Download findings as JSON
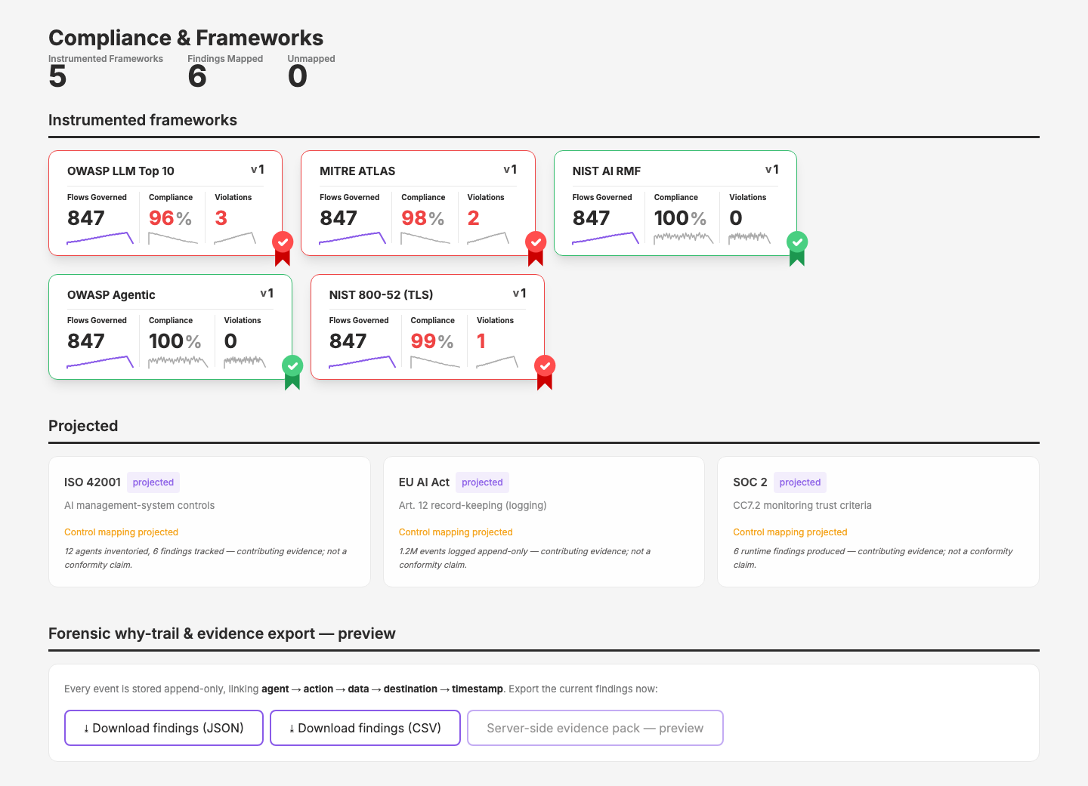The image size is (1088, 786). (x=164, y=728)
